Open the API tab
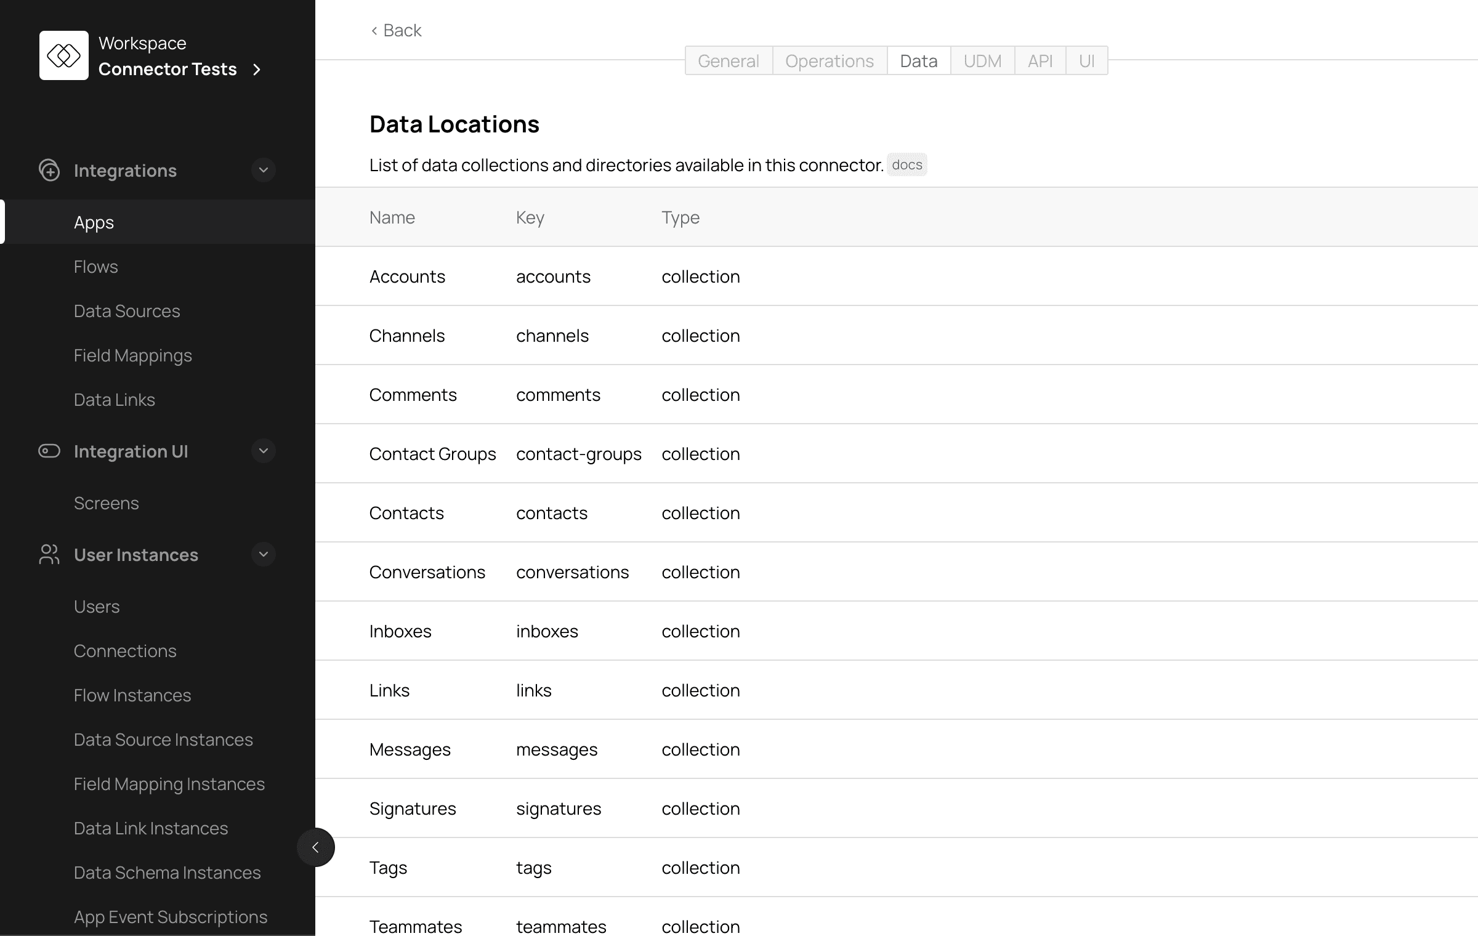Viewport: 1478px width, 936px height. [1040, 61]
